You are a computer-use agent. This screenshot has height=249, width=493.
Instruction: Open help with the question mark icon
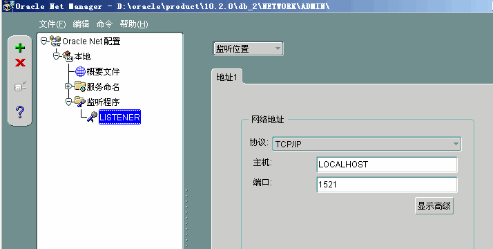pyautogui.click(x=20, y=112)
